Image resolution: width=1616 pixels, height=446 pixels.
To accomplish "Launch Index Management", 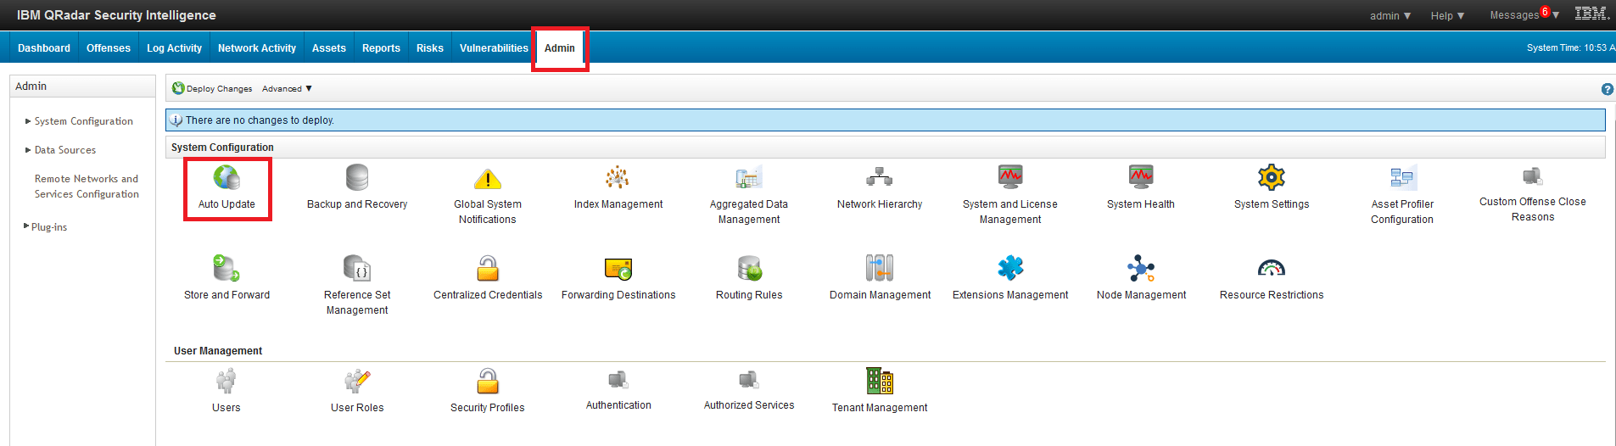I will click(x=618, y=178).
